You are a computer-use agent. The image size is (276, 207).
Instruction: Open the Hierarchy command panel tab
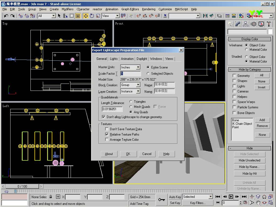click(x=246, y=24)
